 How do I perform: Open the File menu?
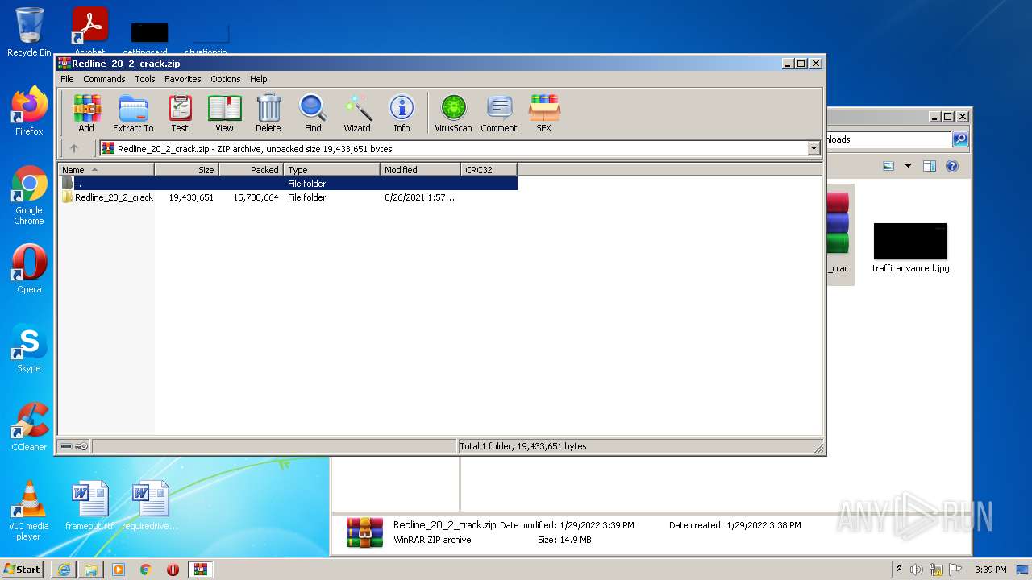(x=67, y=79)
